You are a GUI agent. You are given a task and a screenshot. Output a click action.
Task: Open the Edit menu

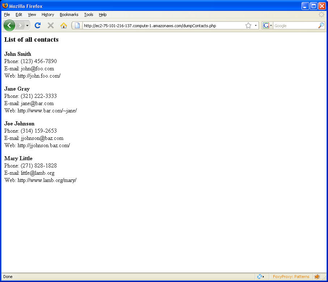(19, 14)
